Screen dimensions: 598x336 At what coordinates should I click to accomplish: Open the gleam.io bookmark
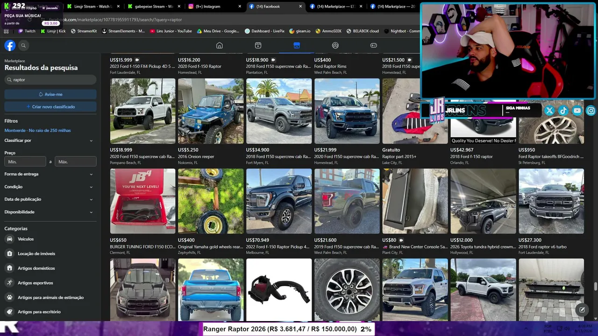(300, 31)
